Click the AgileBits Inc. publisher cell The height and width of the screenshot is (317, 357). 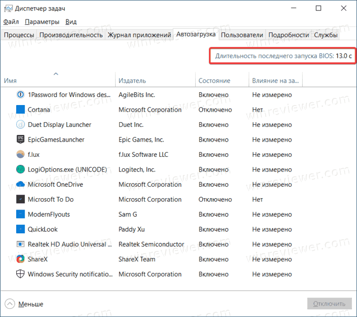(137, 95)
